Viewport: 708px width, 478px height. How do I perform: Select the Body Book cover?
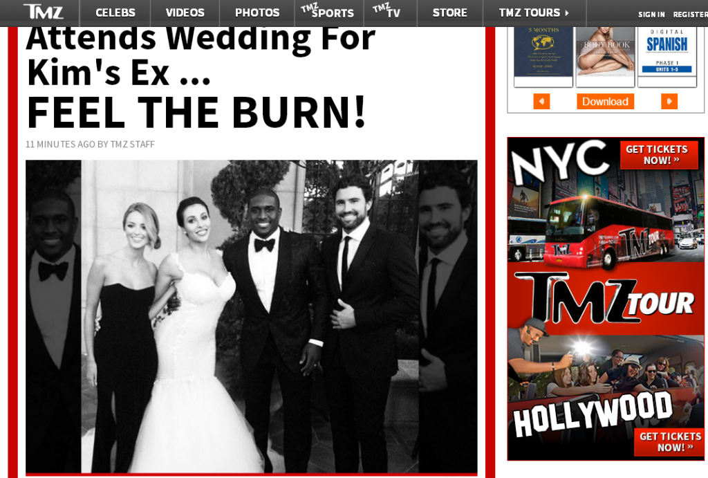(x=605, y=57)
